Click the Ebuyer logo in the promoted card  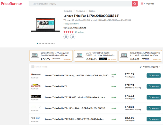pos(56,59)
